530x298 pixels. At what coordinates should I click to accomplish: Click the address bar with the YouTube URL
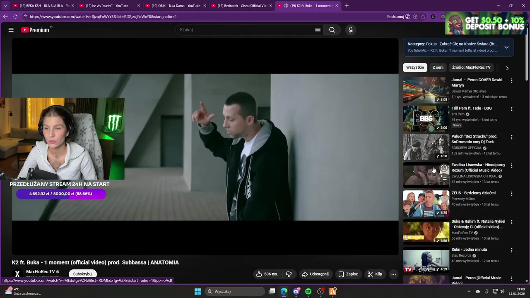203,17
